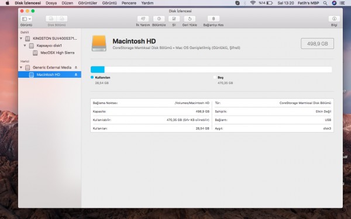Open the Dosya menu
Viewport: 351px width, 219px height.
[51, 3]
